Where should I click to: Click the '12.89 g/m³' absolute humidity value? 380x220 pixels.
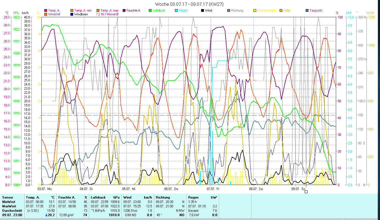(66, 215)
